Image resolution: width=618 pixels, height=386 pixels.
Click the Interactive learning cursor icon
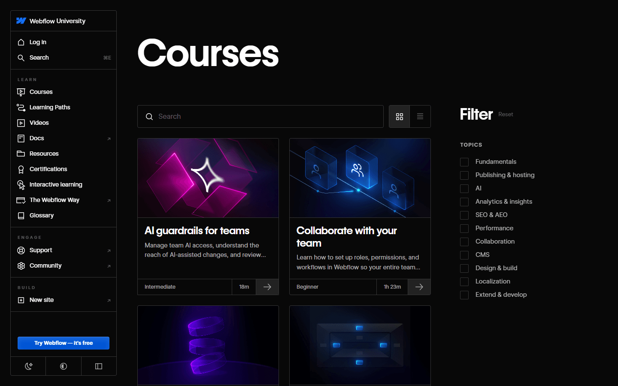21,185
